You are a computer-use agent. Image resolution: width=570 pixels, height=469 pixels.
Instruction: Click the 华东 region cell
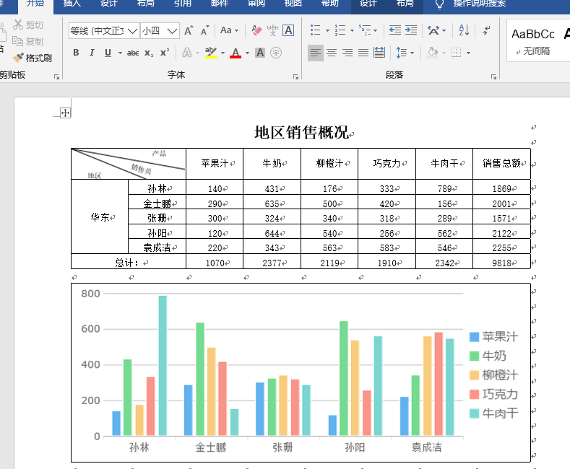(x=100, y=216)
